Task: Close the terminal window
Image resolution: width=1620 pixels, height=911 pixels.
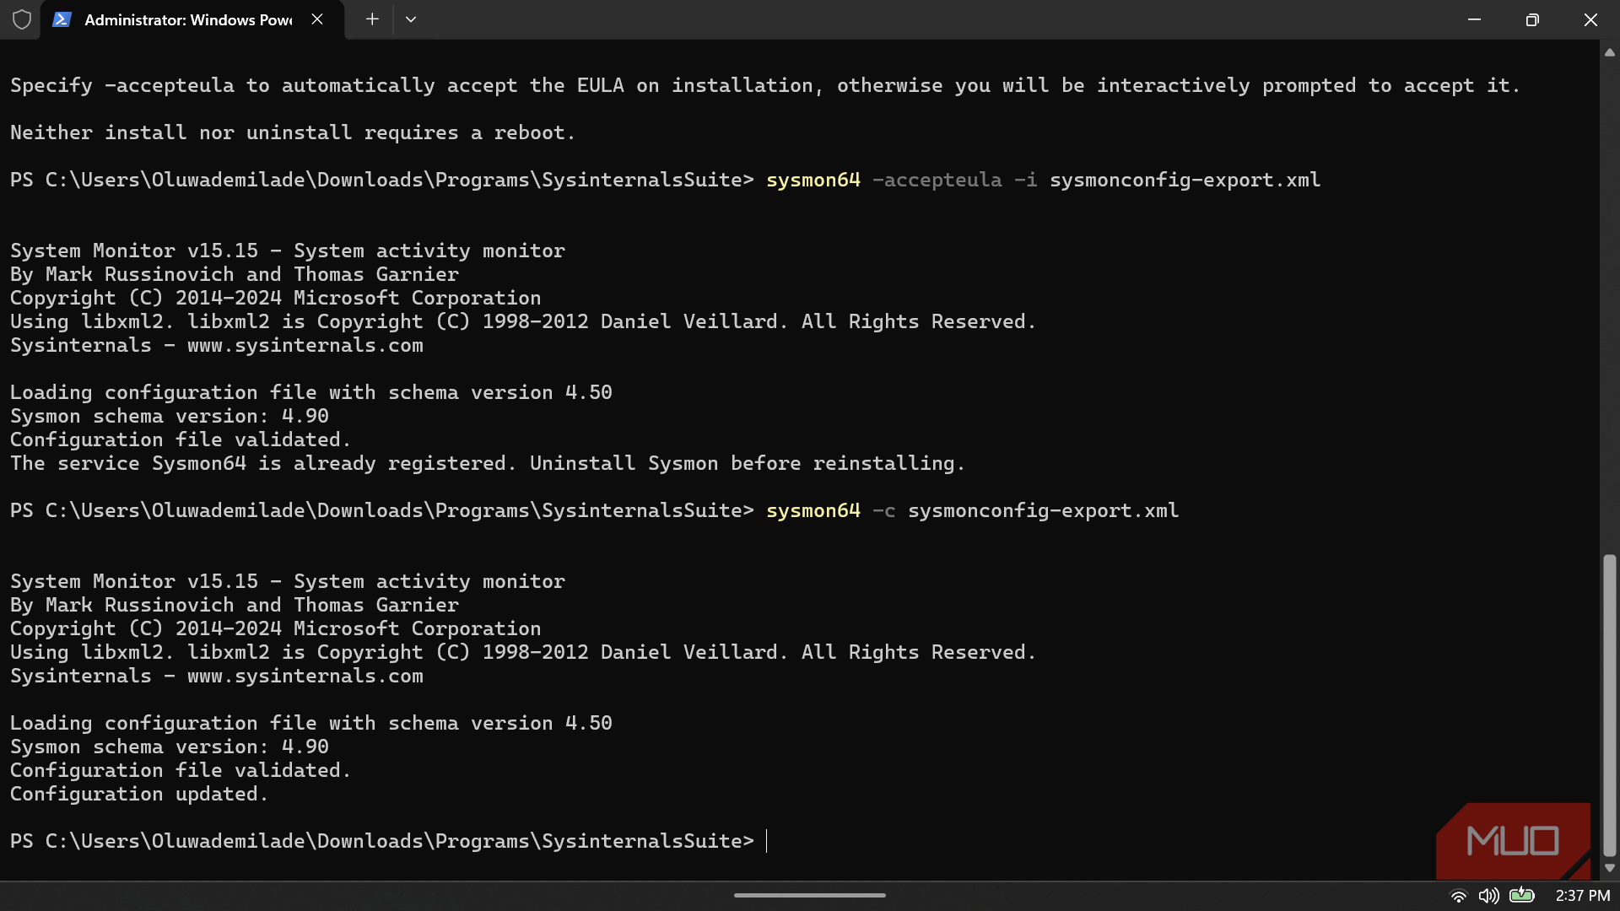Action: 1590,19
